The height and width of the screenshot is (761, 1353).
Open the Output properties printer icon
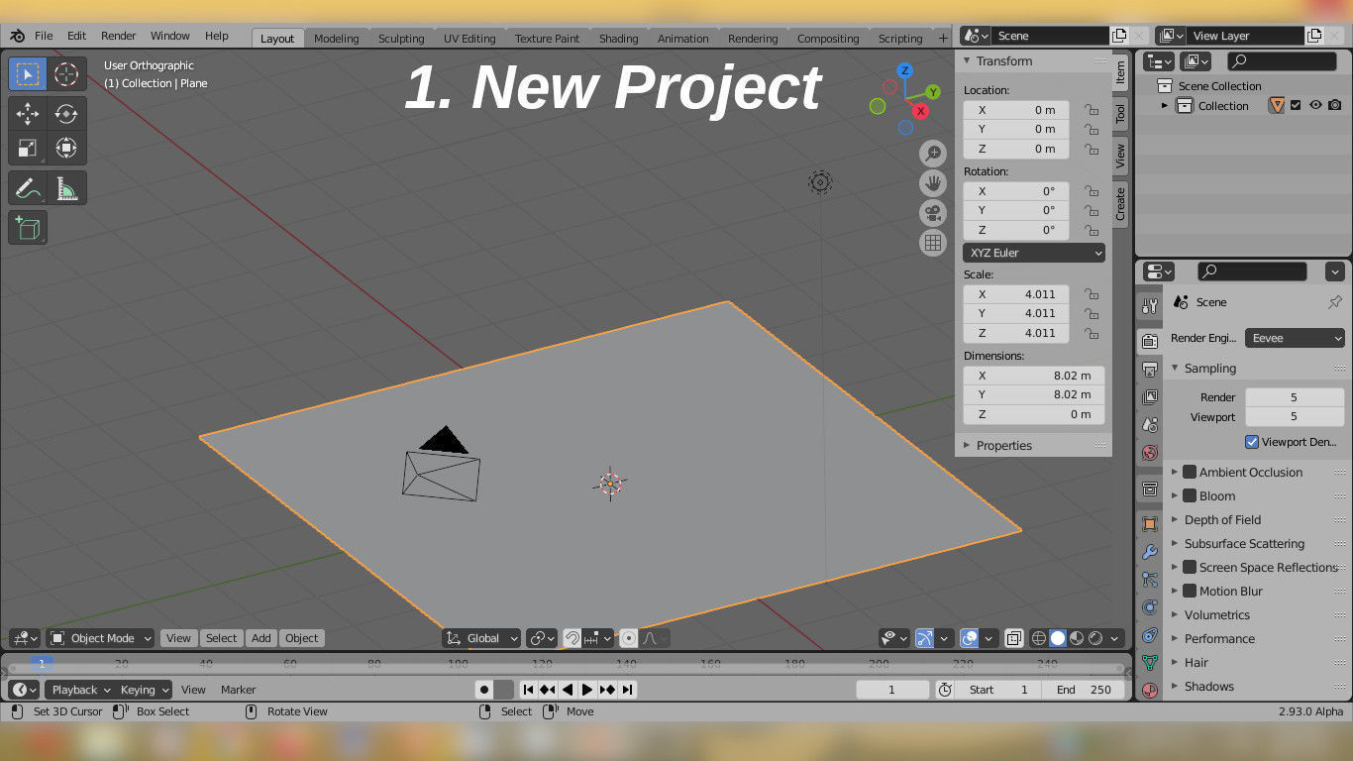point(1149,370)
